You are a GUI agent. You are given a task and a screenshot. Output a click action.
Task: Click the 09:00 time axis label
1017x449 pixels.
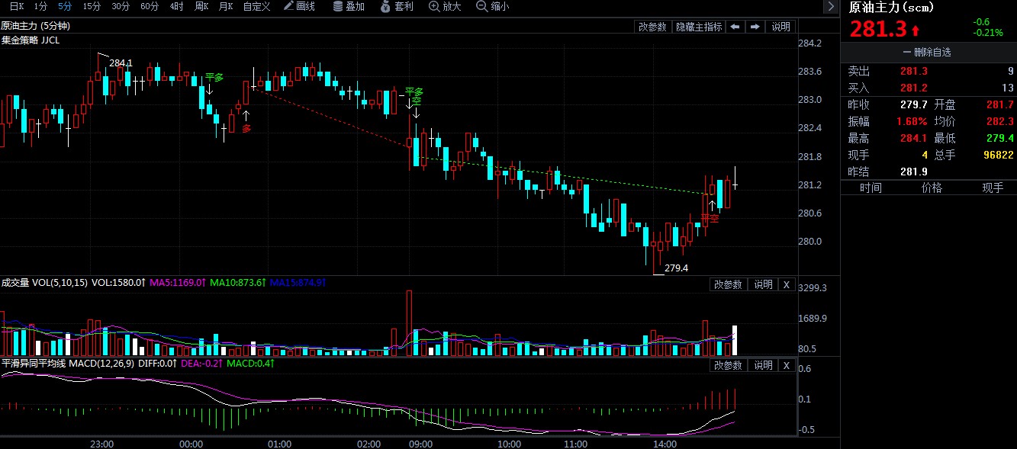pyautogui.click(x=420, y=444)
